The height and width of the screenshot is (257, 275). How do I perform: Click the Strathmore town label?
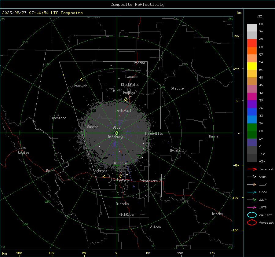(x=148, y=181)
